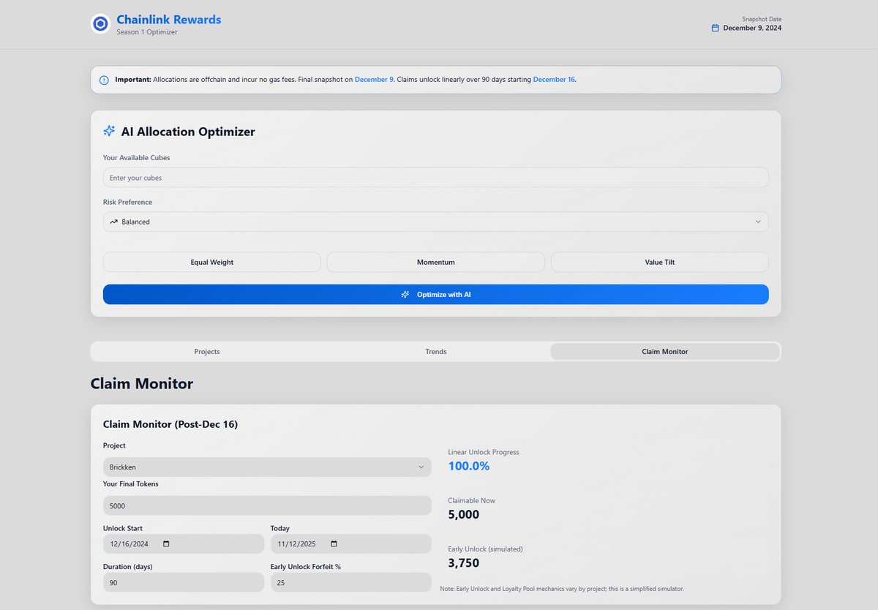Switch to the Projects tab
This screenshot has height=610, width=878.
tap(207, 351)
